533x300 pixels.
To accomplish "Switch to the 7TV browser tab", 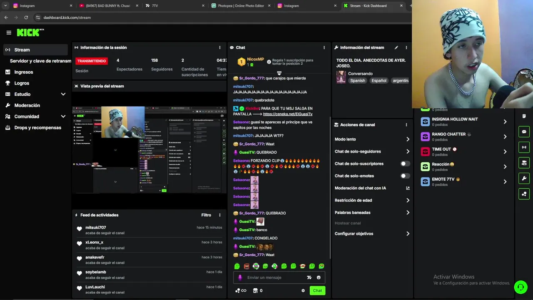I will [174, 6].
